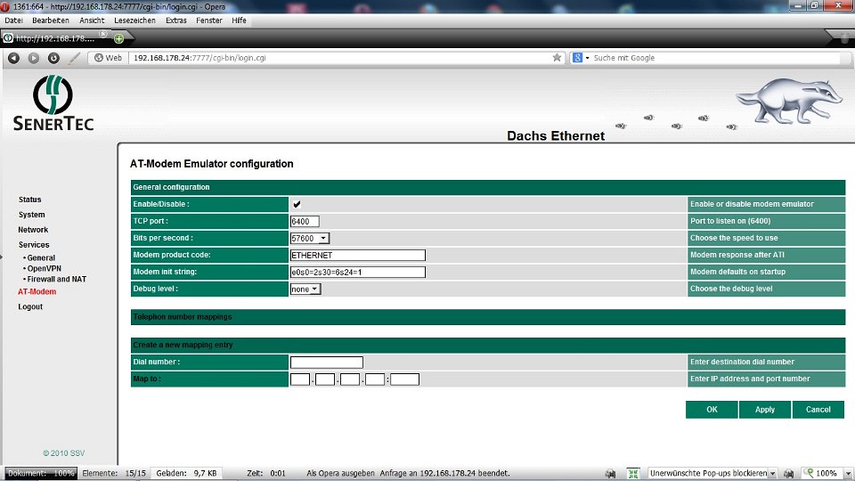Click the TCP port input field
Image resolution: width=855 pixels, height=481 pixels.
point(305,221)
